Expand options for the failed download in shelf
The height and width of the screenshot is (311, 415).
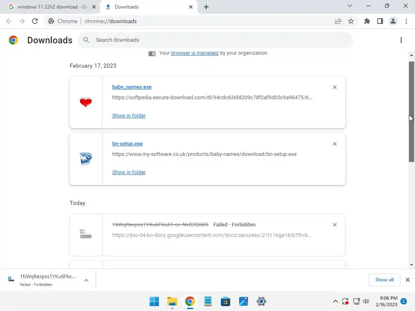pyautogui.click(x=86, y=280)
